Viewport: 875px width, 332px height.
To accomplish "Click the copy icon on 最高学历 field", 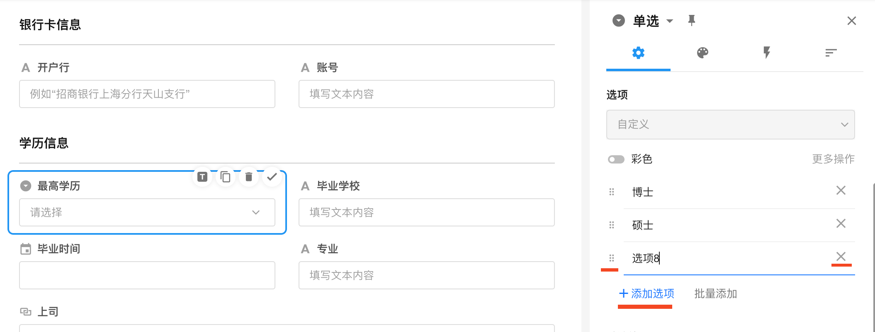I will pos(226,177).
